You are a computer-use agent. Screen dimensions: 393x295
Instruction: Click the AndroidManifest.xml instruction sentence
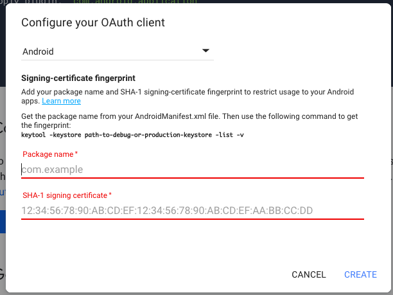(x=189, y=121)
